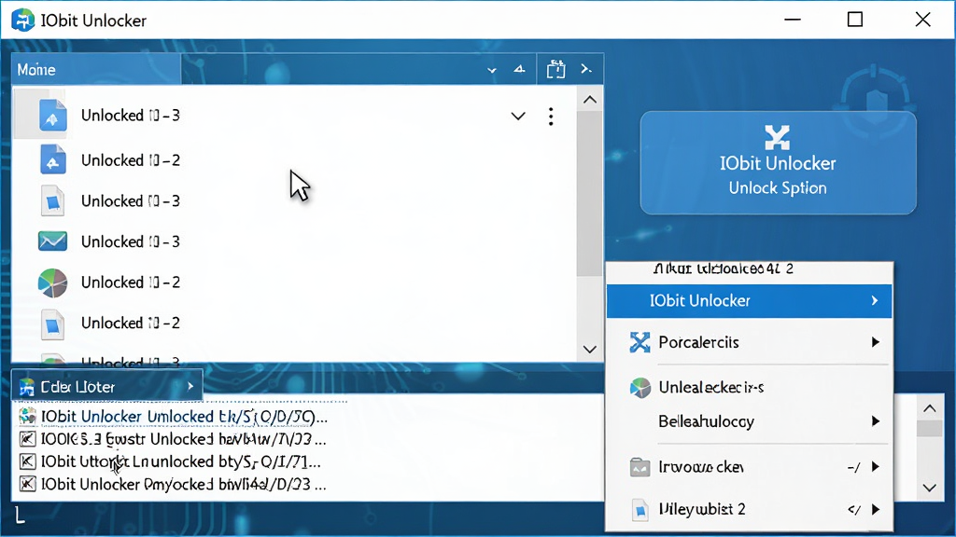Choose Irwoue ckev menu entry
The width and height of the screenshot is (956, 537).
[x=749, y=467]
